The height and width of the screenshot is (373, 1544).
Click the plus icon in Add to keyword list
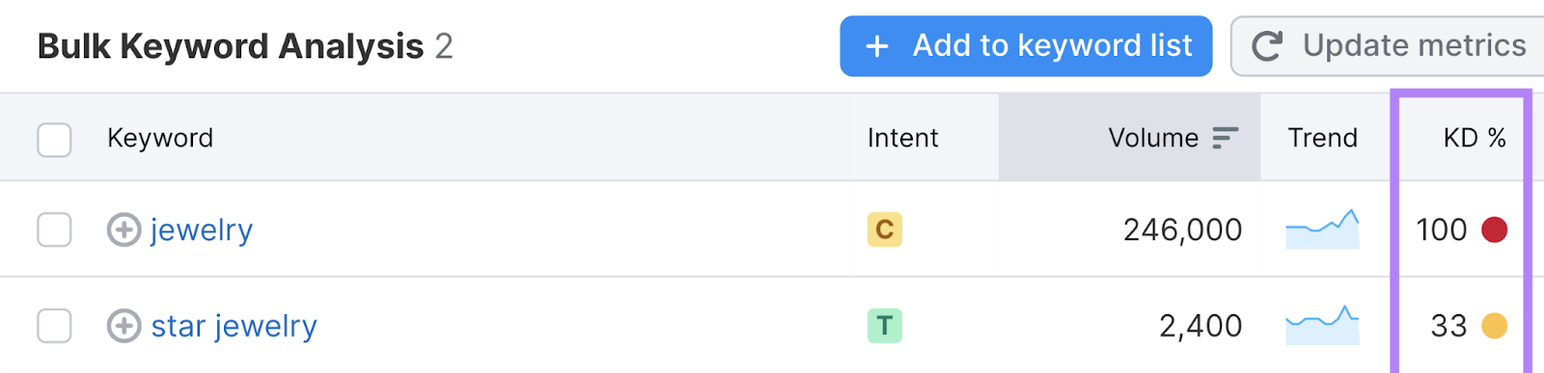pos(876,46)
